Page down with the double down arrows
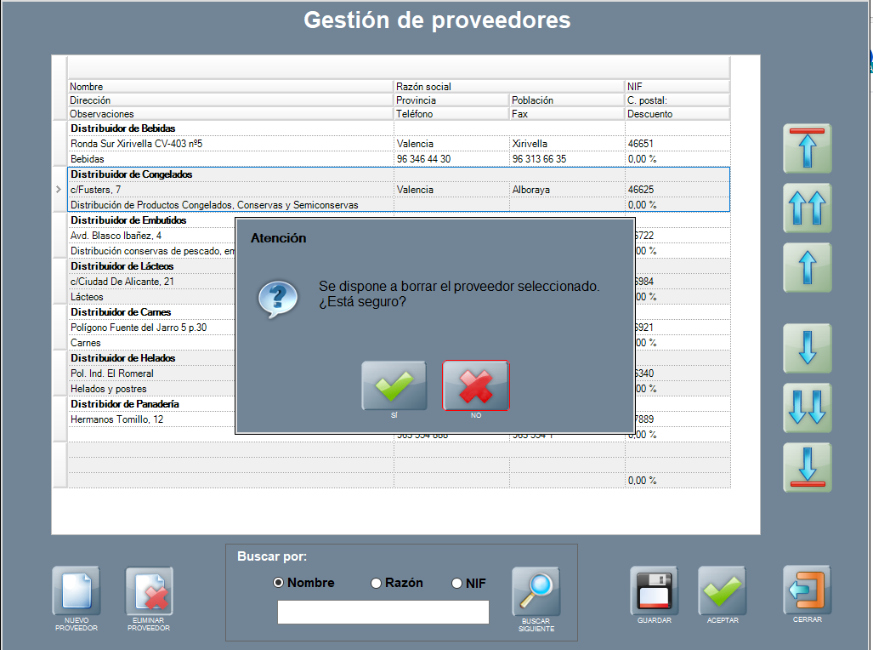This screenshot has width=873, height=650. (x=807, y=408)
